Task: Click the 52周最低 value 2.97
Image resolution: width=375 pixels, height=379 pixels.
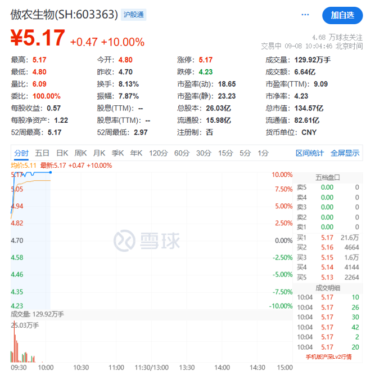Action: pos(141,132)
